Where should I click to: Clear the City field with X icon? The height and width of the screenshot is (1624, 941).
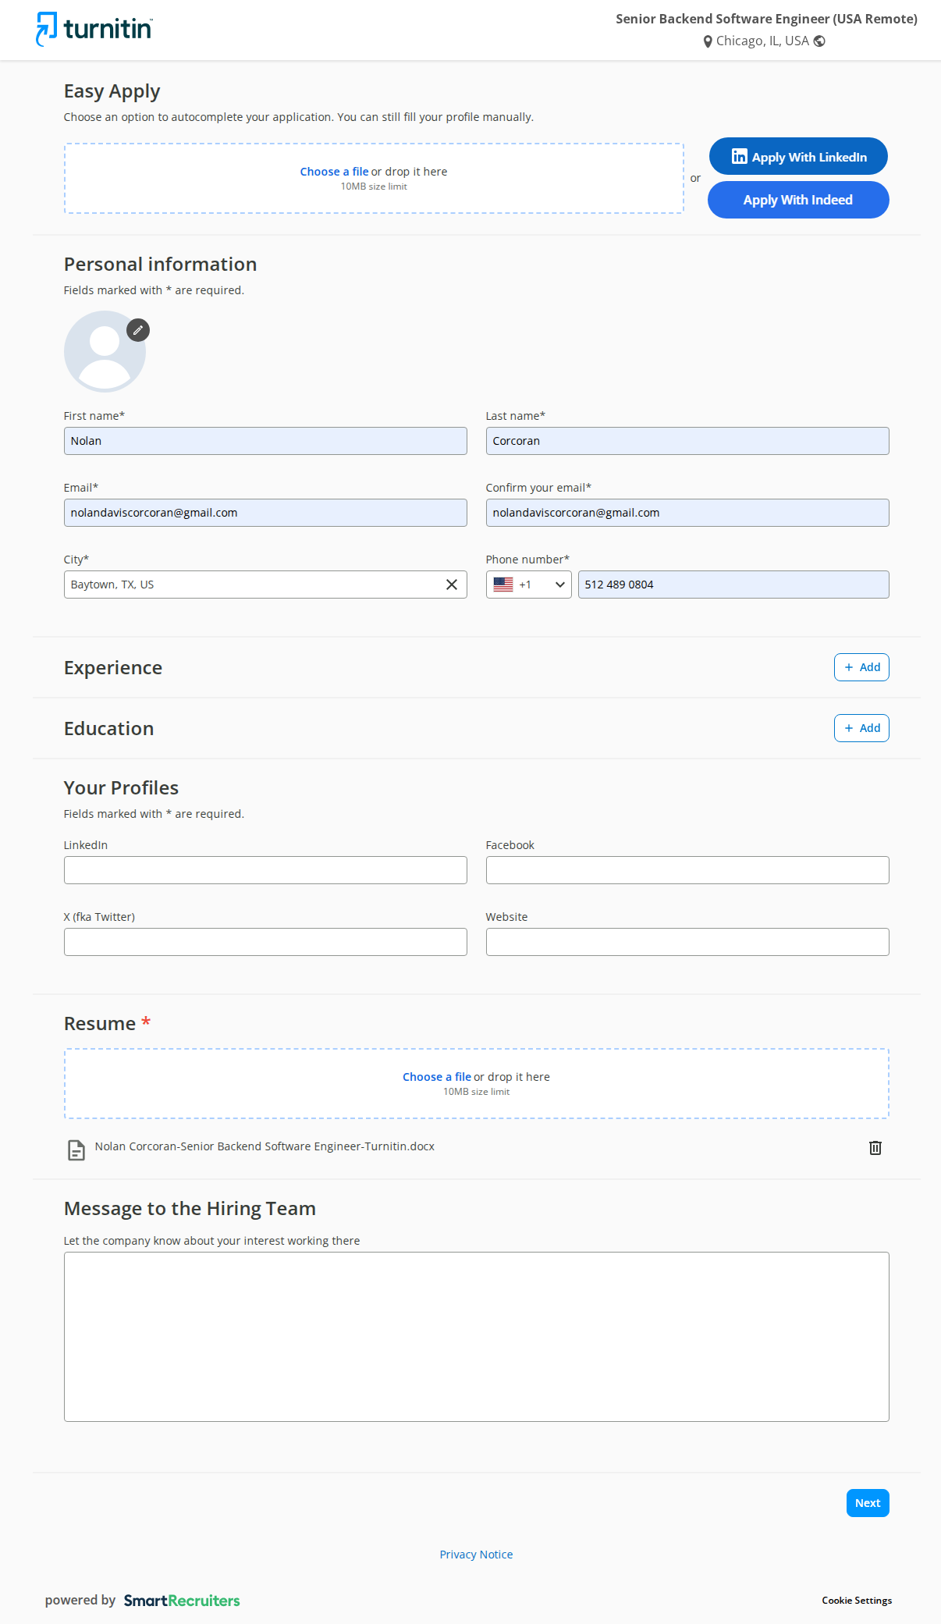coord(451,585)
